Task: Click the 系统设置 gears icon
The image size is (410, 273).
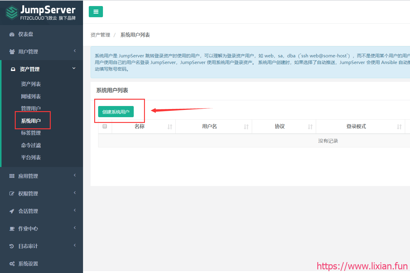Action: click(12, 264)
